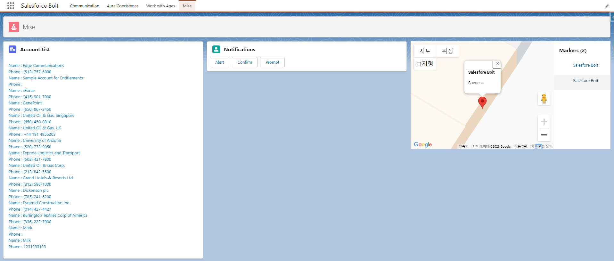
Task: Click the Account List heading
Action: click(x=35, y=50)
